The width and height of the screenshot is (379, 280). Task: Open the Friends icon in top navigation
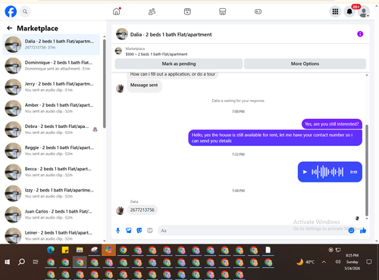(152, 11)
